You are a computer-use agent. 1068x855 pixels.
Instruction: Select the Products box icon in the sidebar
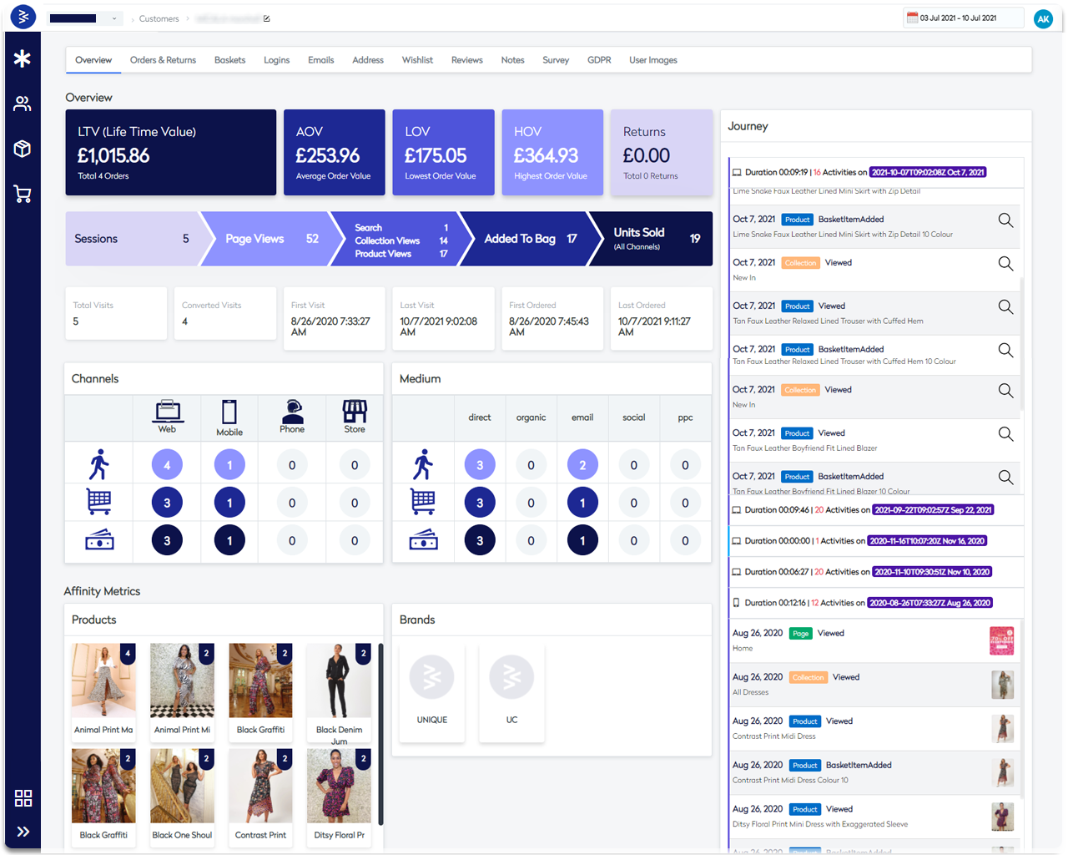click(23, 149)
